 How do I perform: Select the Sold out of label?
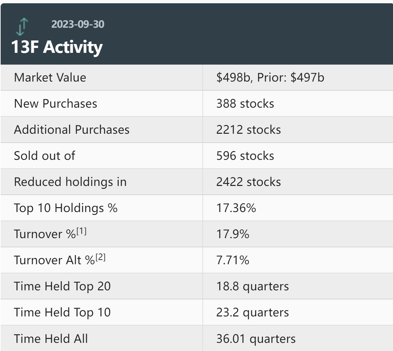pos(44,156)
